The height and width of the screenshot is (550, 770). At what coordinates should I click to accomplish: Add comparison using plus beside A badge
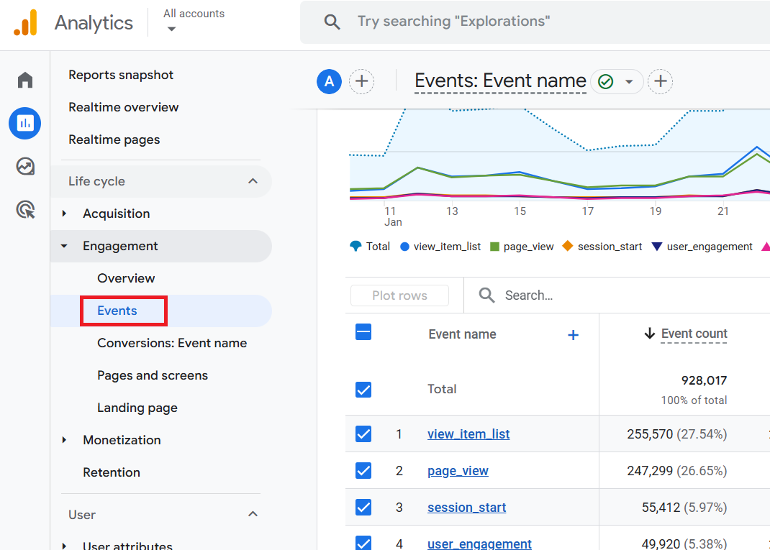(362, 81)
